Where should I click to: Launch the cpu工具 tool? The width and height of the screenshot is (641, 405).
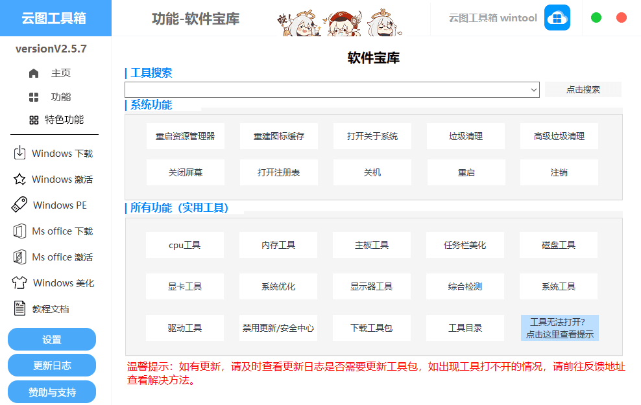185,244
